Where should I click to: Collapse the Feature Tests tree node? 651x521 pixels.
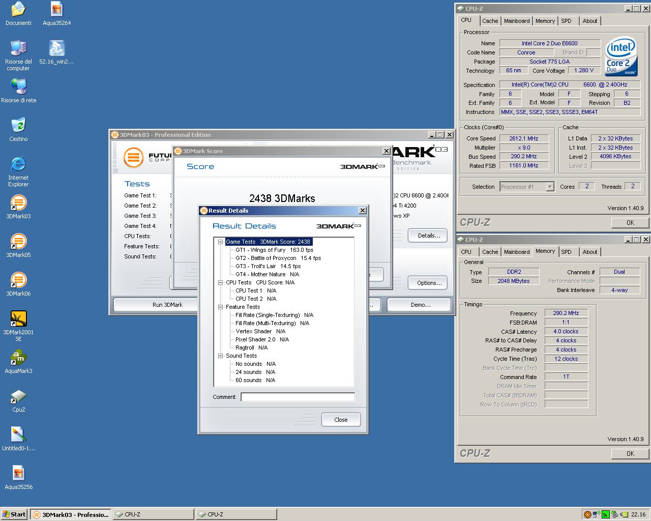click(x=221, y=307)
